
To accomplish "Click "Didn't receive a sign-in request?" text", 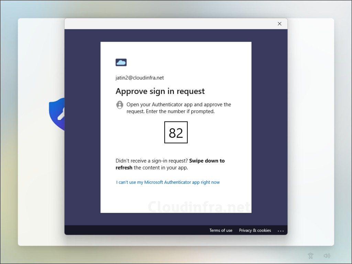I will pyautogui.click(x=152, y=161).
